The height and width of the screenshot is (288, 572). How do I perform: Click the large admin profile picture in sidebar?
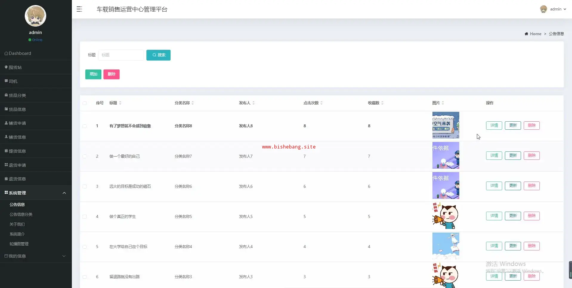tap(35, 16)
